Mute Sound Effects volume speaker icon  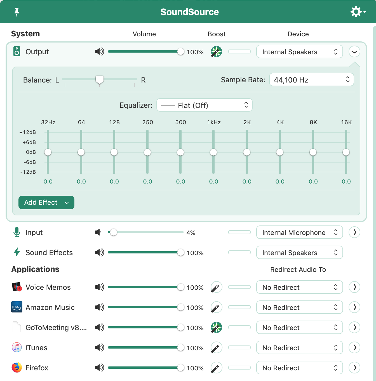click(x=99, y=252)
